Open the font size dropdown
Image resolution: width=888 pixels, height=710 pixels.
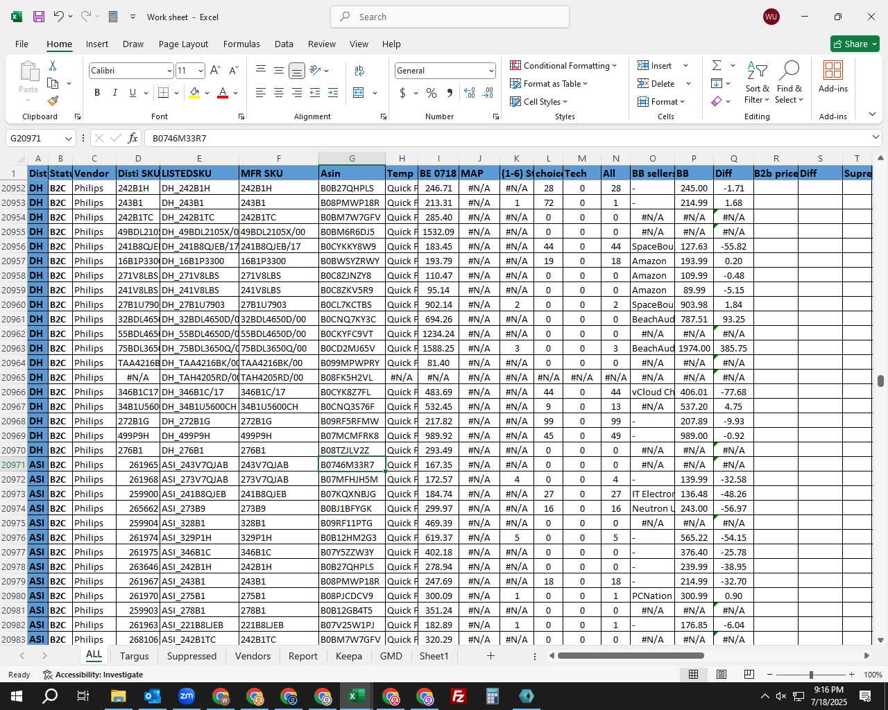tap(200, 71)
